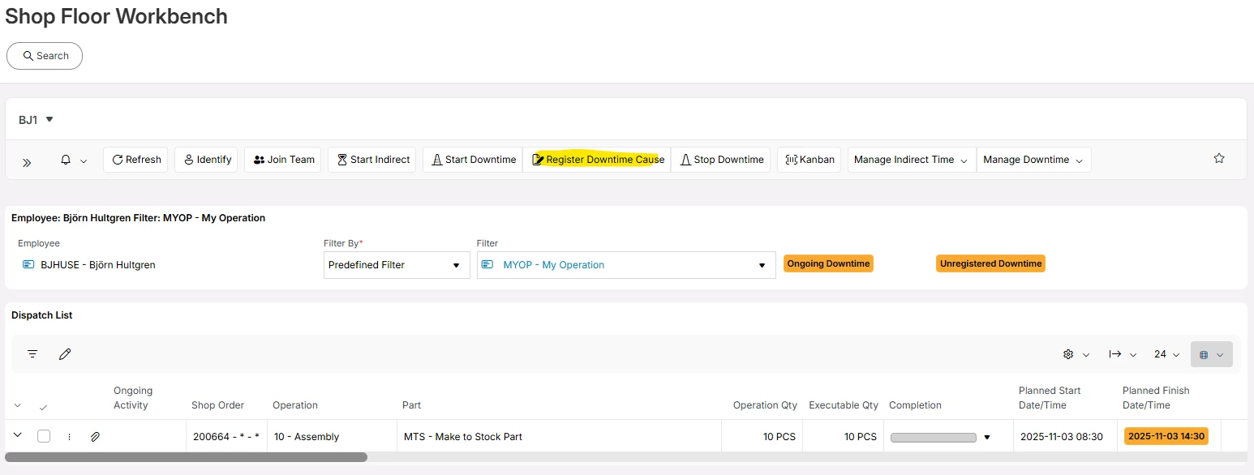Click Register Downtime Cause
Image resolution: width=1254 pixels, height=475 pixels.
[x=598, y=160]
